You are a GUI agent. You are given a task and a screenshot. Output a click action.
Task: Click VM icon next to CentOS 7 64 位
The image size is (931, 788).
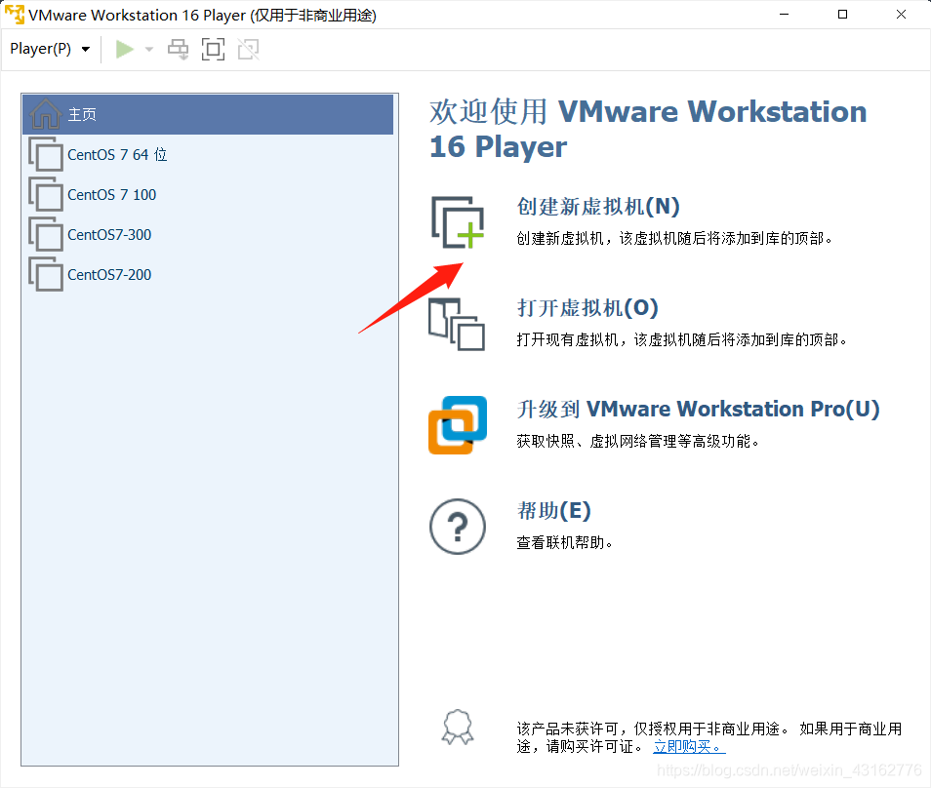tap(46, 155)
